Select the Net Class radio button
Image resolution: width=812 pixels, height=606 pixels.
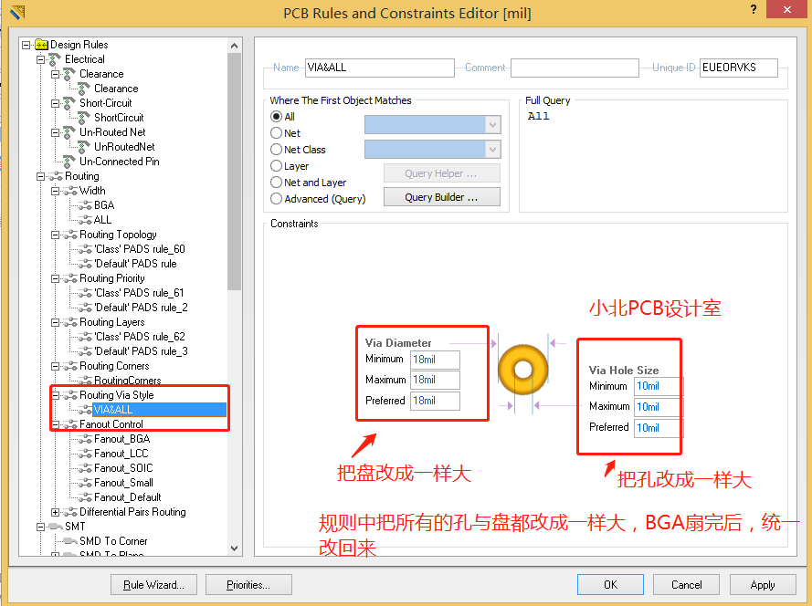pyautogui.click(x=277, y=150)
